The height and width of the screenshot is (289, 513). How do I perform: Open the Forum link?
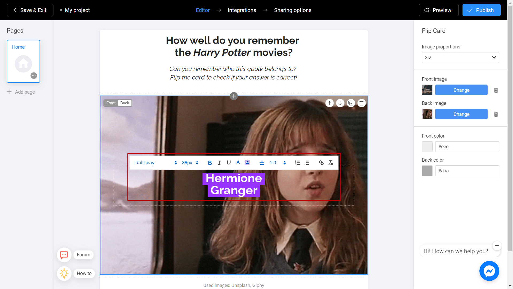(84, 255)
